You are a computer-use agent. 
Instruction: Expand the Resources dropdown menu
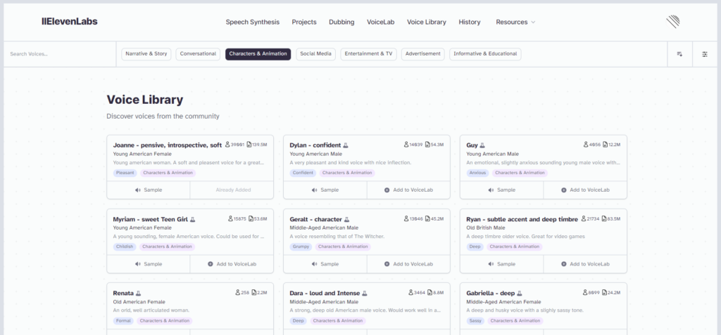[515, 22]
